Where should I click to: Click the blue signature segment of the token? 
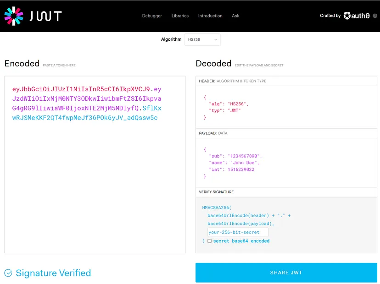click(x=87, y=113)
